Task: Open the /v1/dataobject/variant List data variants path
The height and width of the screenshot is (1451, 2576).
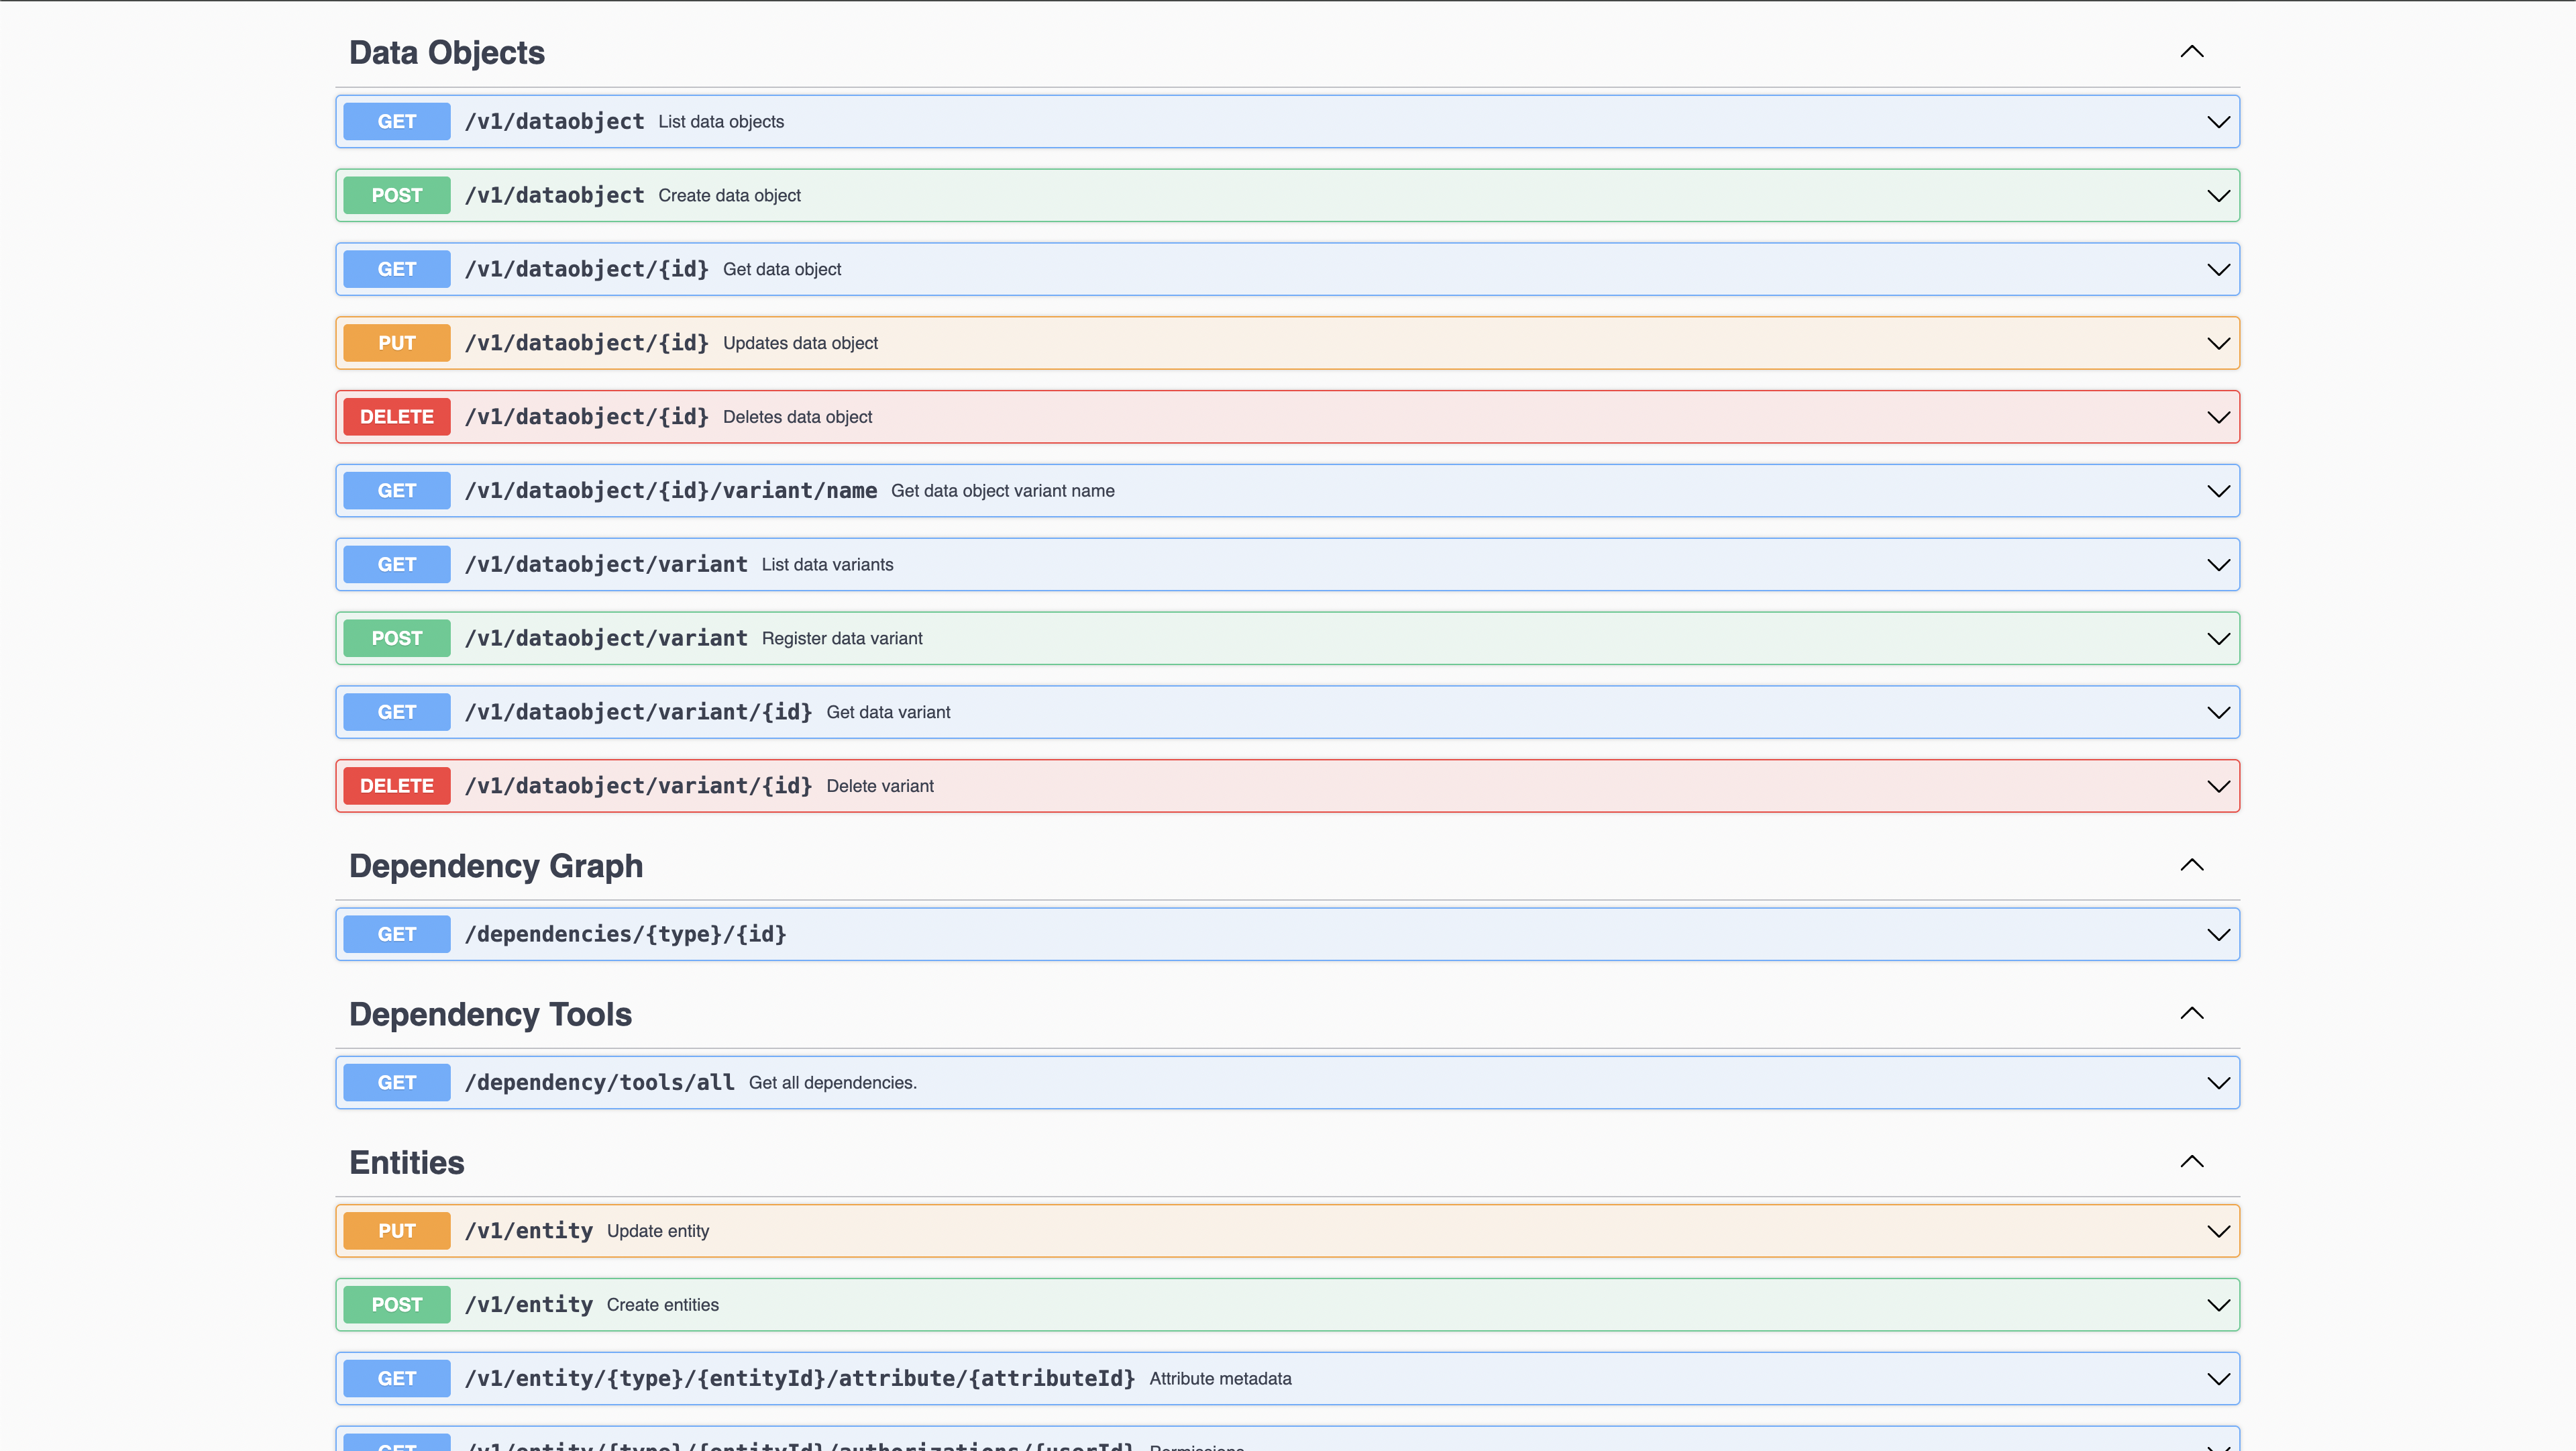Action: pyautogui.click(x=606, y=564)
